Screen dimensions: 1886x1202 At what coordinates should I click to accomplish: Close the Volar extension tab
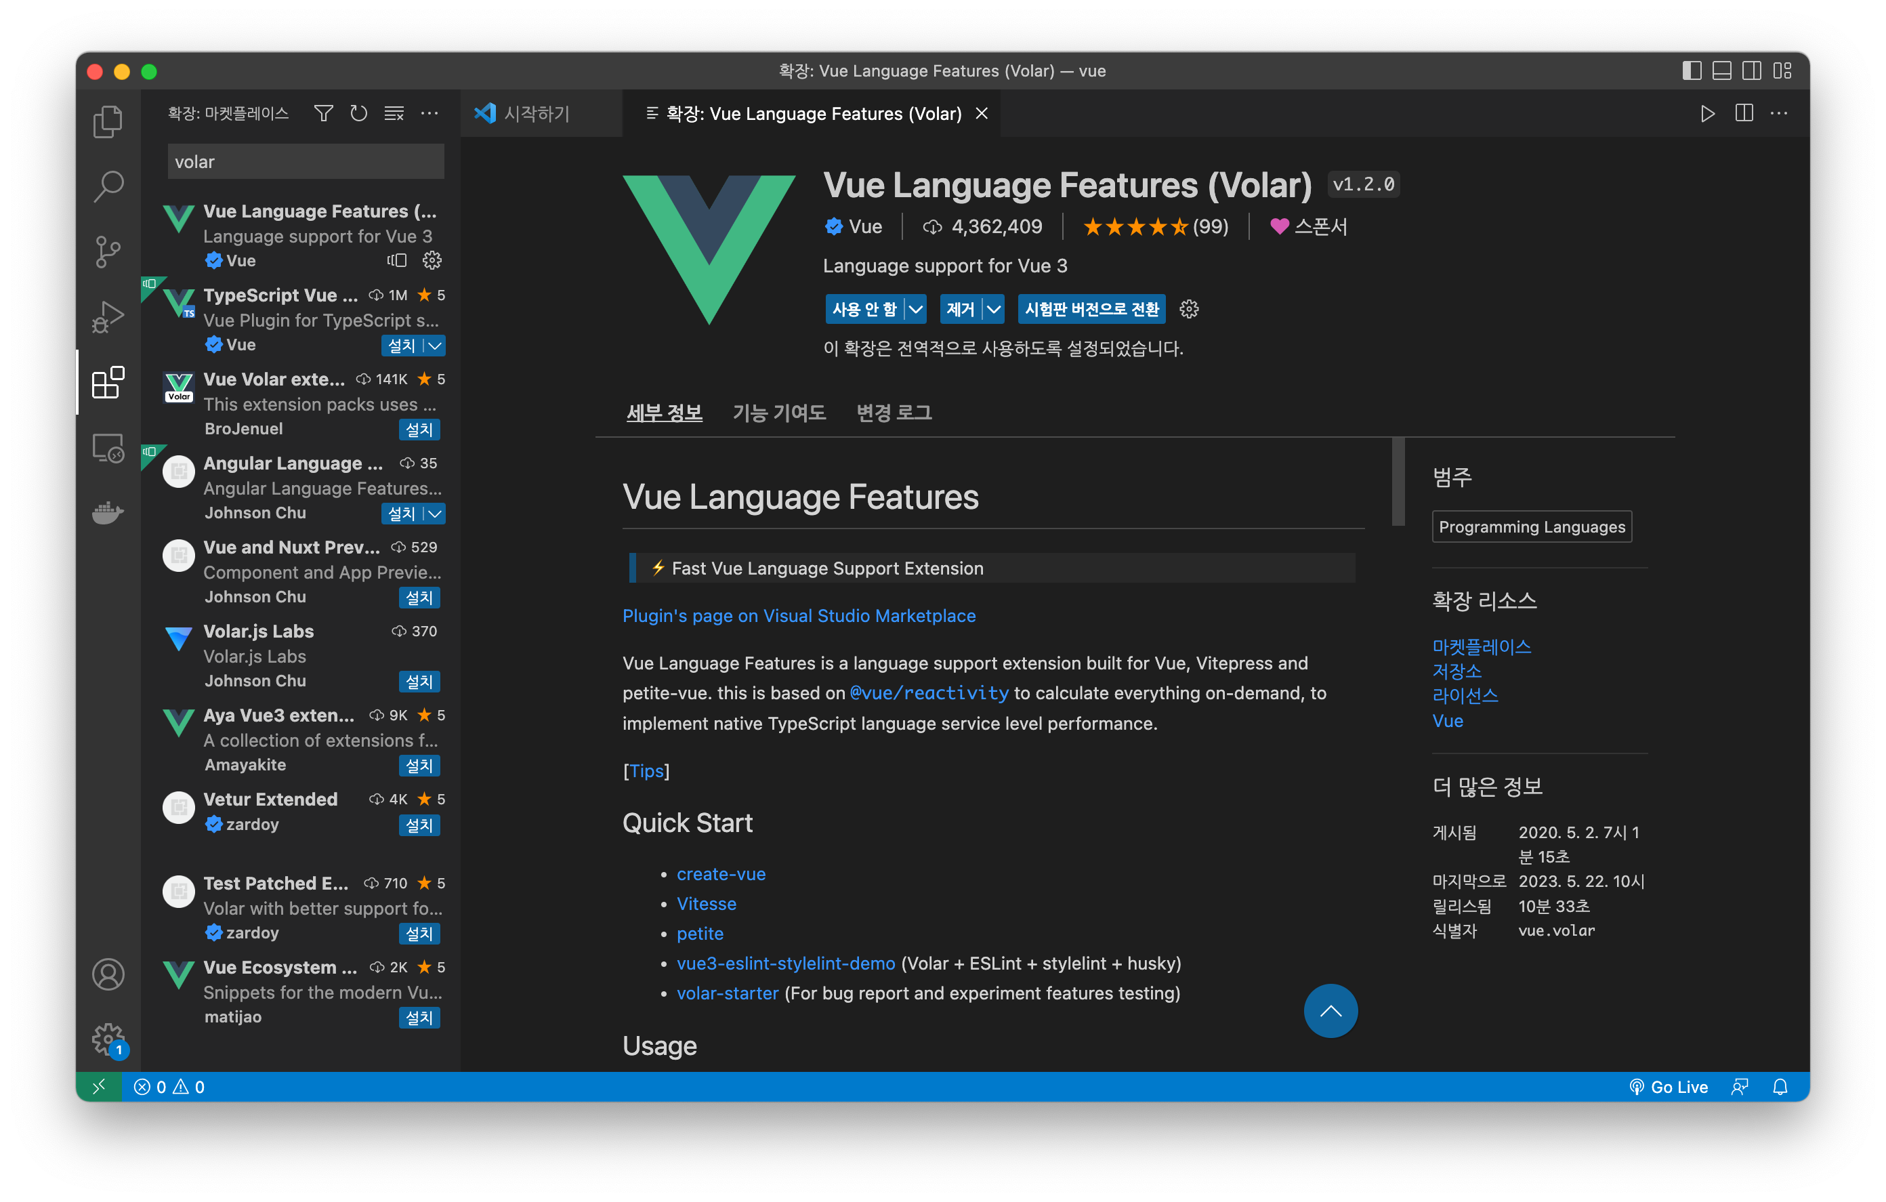[x=982, y=114]
